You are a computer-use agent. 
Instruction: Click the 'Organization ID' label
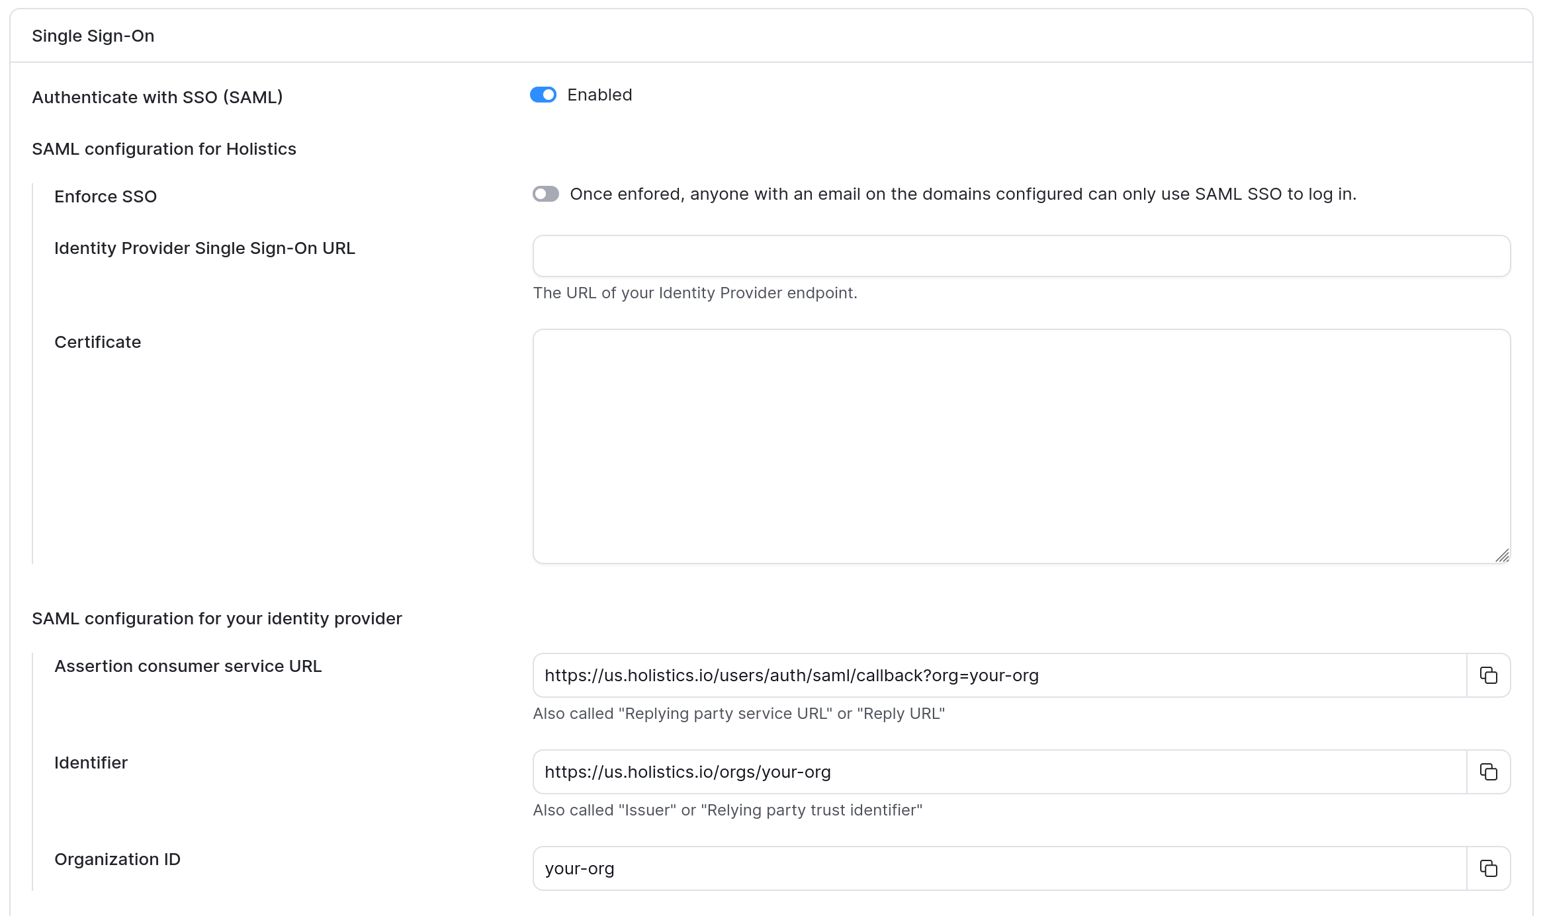coord(117,859)
